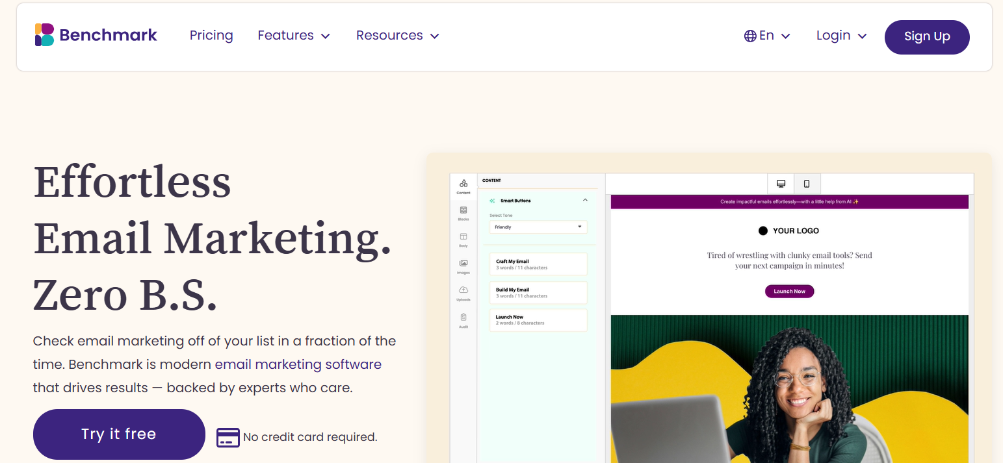Open the Login dropdown
Screen dimensions: 1003x463
pos(842,36)
